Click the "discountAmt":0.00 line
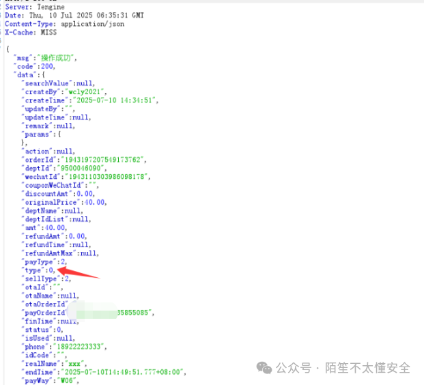Image resolution: width=424 pixels, height=385 pixels. 58,194
